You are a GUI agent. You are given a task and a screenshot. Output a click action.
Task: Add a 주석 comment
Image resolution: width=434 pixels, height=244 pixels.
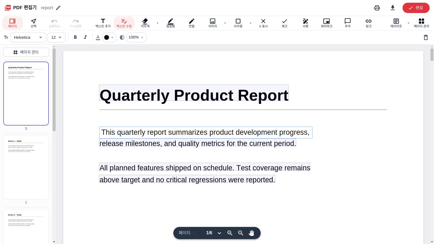tap(348, 23)
